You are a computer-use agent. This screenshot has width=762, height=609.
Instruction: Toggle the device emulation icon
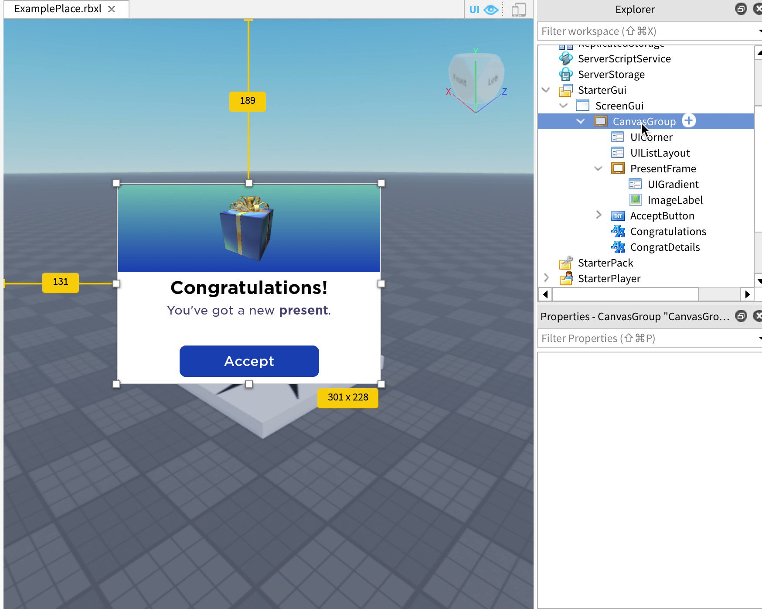click(519, 9)
